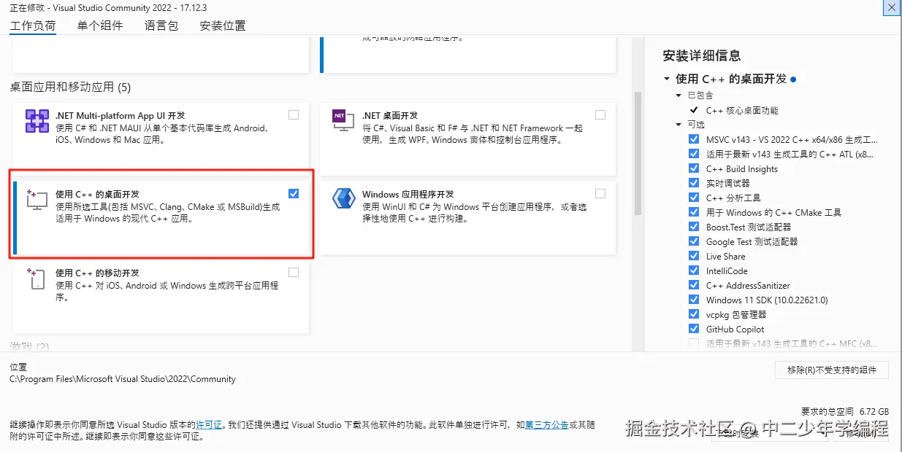This screenshot has width=902, height=452.
Task: Collapse the 可选 components section
Action: pyautogui.click(x=678, y=124)
